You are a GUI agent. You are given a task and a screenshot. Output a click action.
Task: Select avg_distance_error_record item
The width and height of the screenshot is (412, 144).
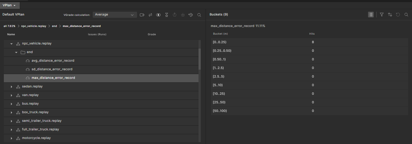[53, 61]
